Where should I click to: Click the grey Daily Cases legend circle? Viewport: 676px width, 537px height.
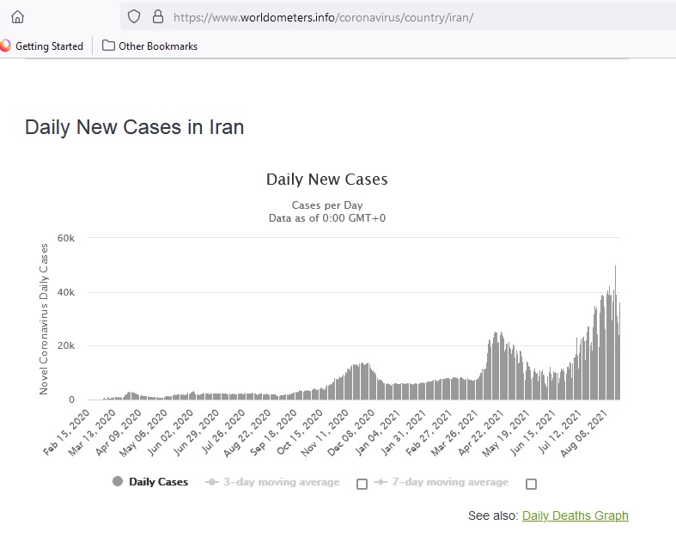pos(118,481)
